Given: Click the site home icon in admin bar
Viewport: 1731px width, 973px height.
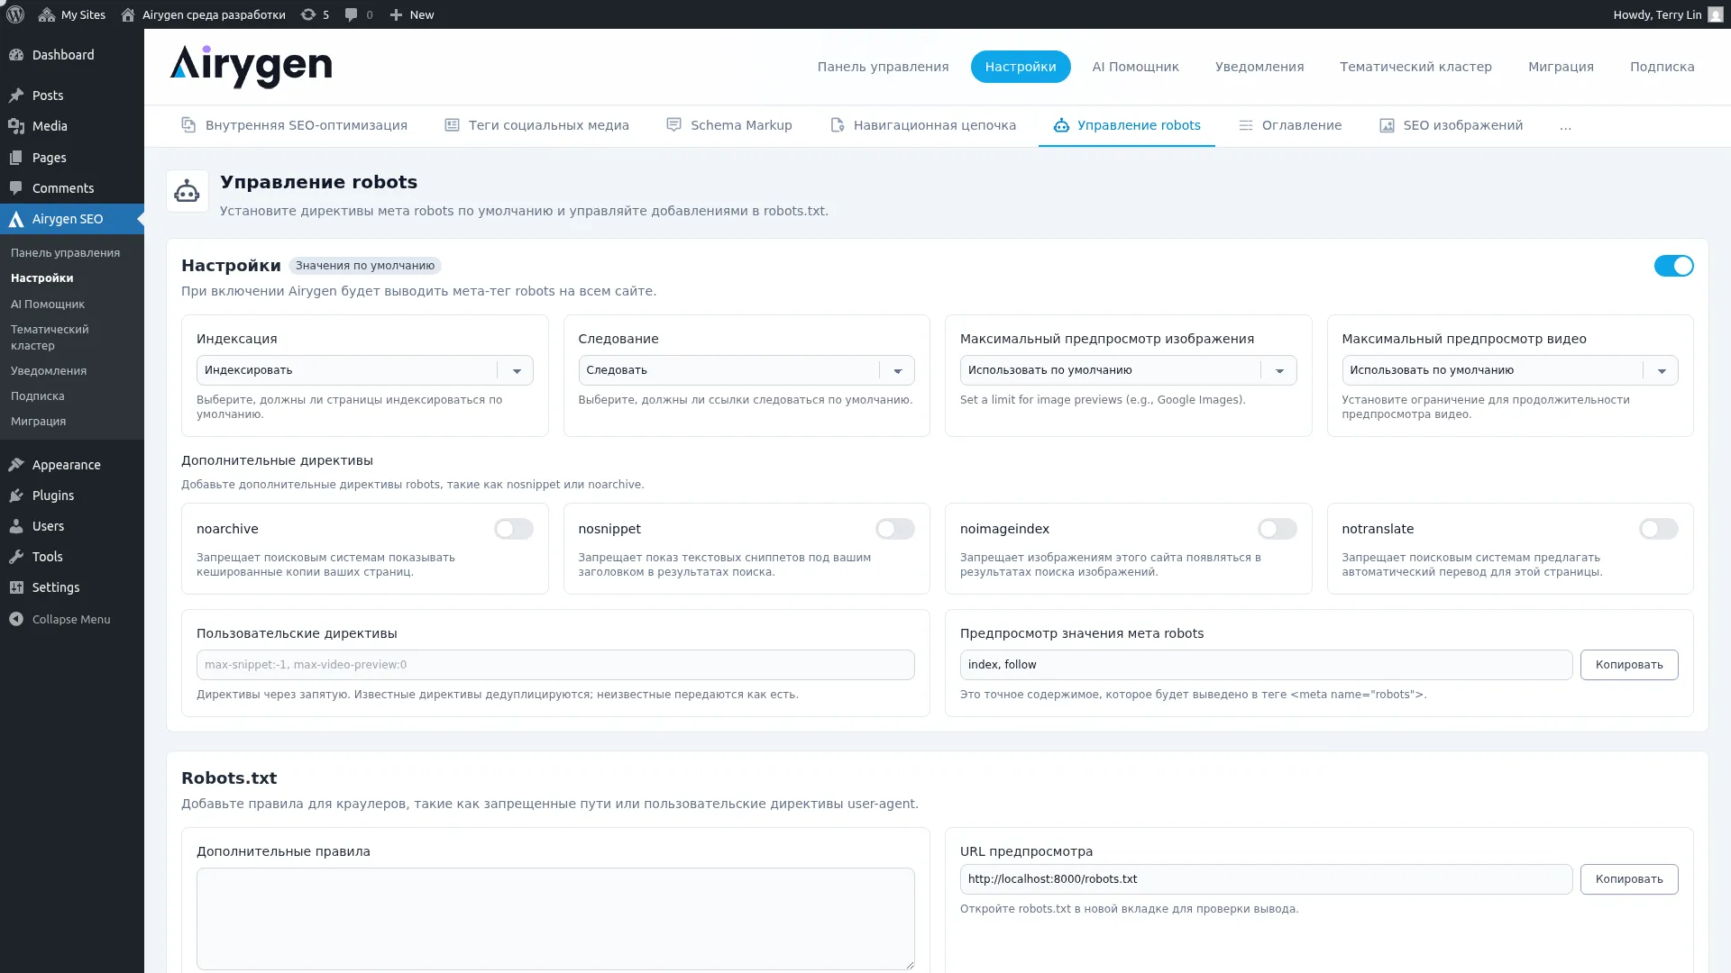Looking at the screenshot, I should tap(128, 14).
